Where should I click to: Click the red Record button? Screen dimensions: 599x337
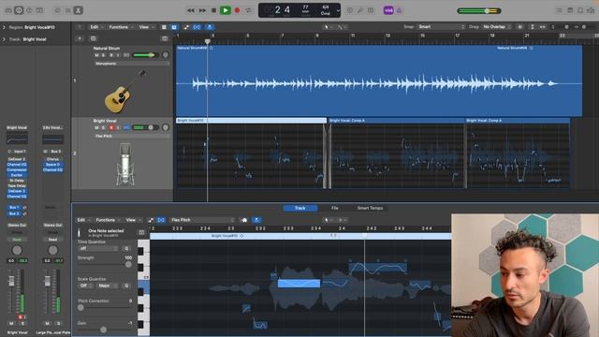[237, 10]
